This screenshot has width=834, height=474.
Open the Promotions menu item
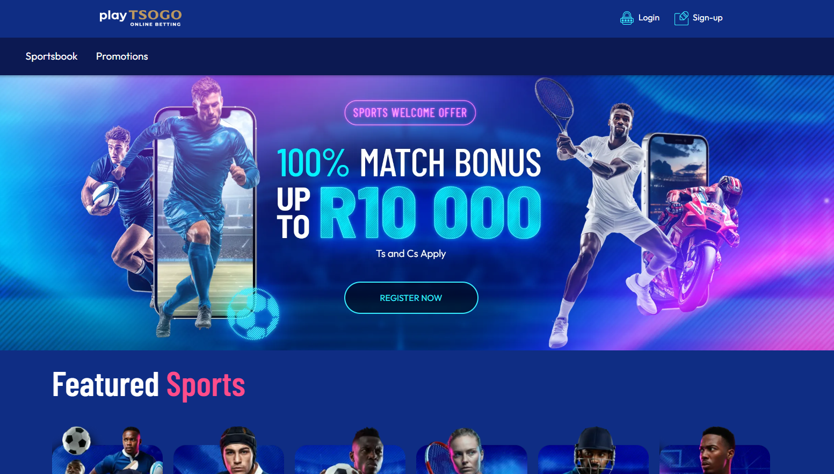click(x=122, y=56)
